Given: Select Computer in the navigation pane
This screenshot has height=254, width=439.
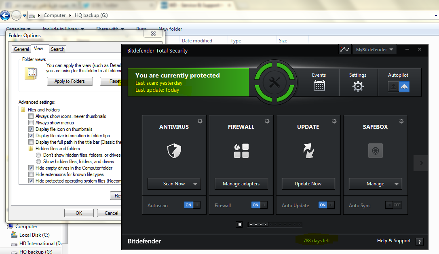Looking at the screenshot, I should click(x=26, y=226).
